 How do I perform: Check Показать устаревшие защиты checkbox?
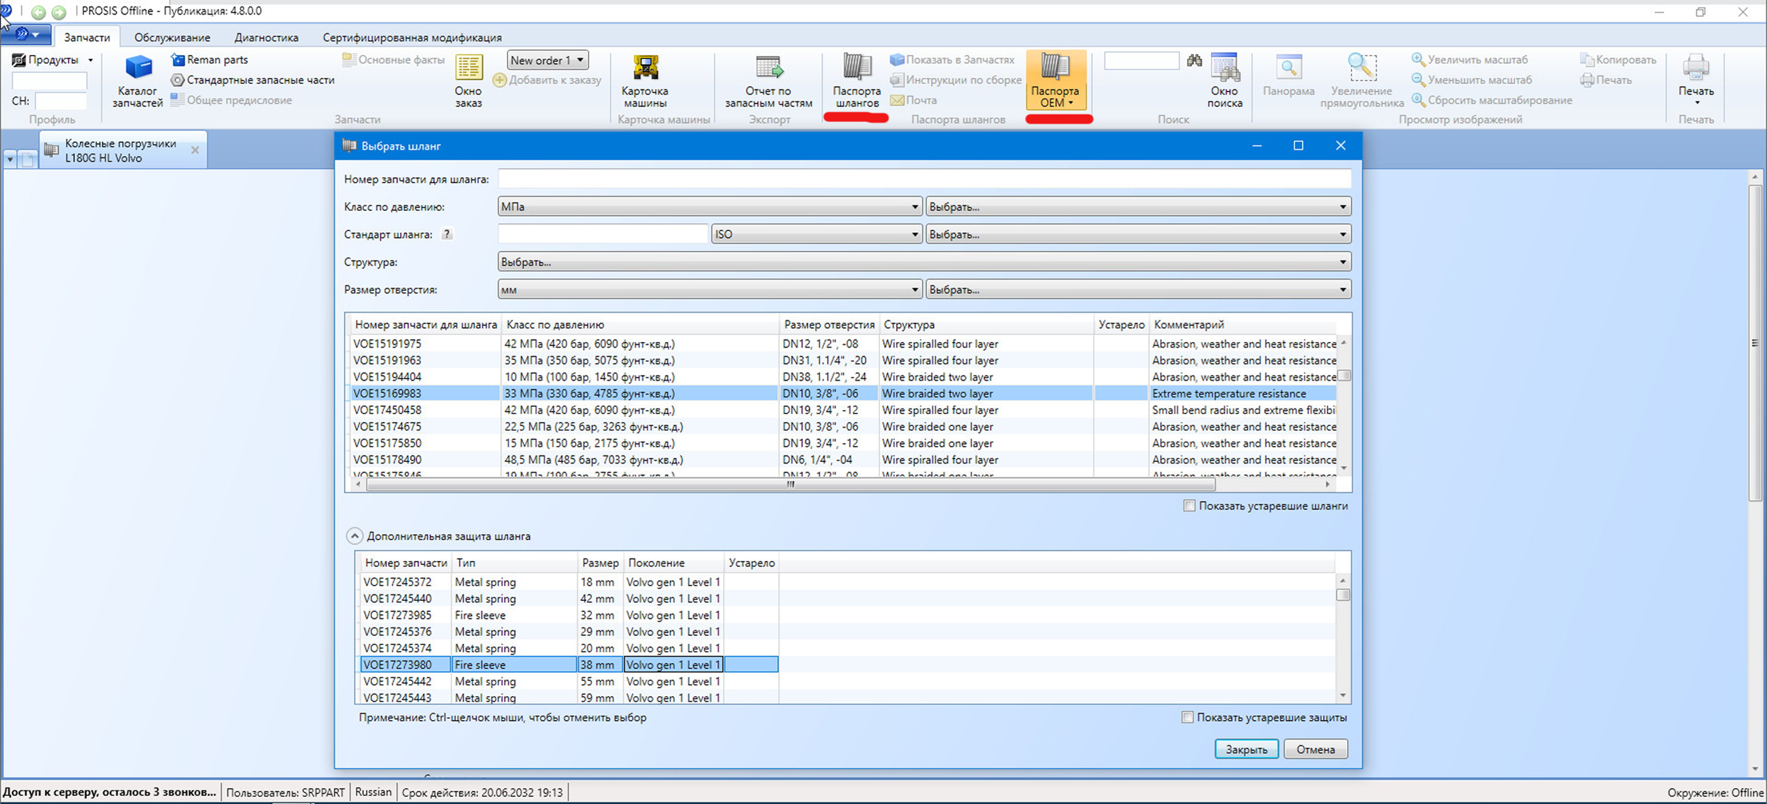coord(1187,717)
